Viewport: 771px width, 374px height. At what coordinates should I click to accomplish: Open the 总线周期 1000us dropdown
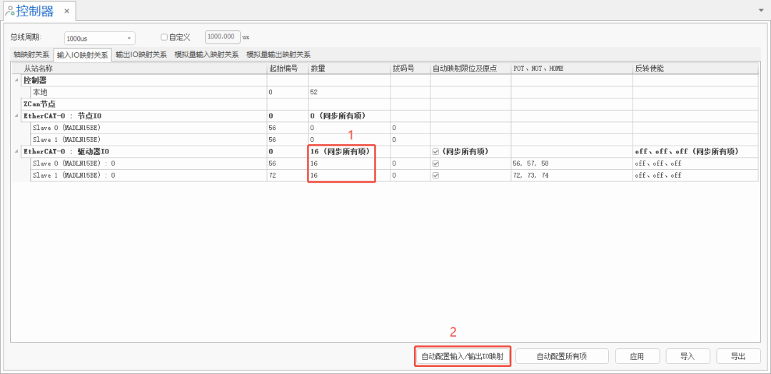click(99, 38)
